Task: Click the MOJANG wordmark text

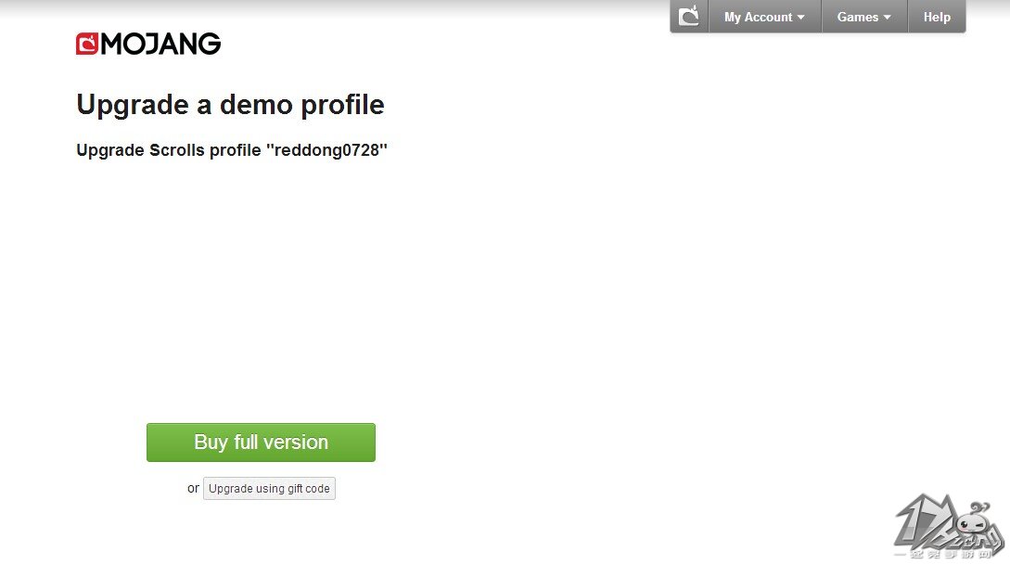Action: [160, 44]
